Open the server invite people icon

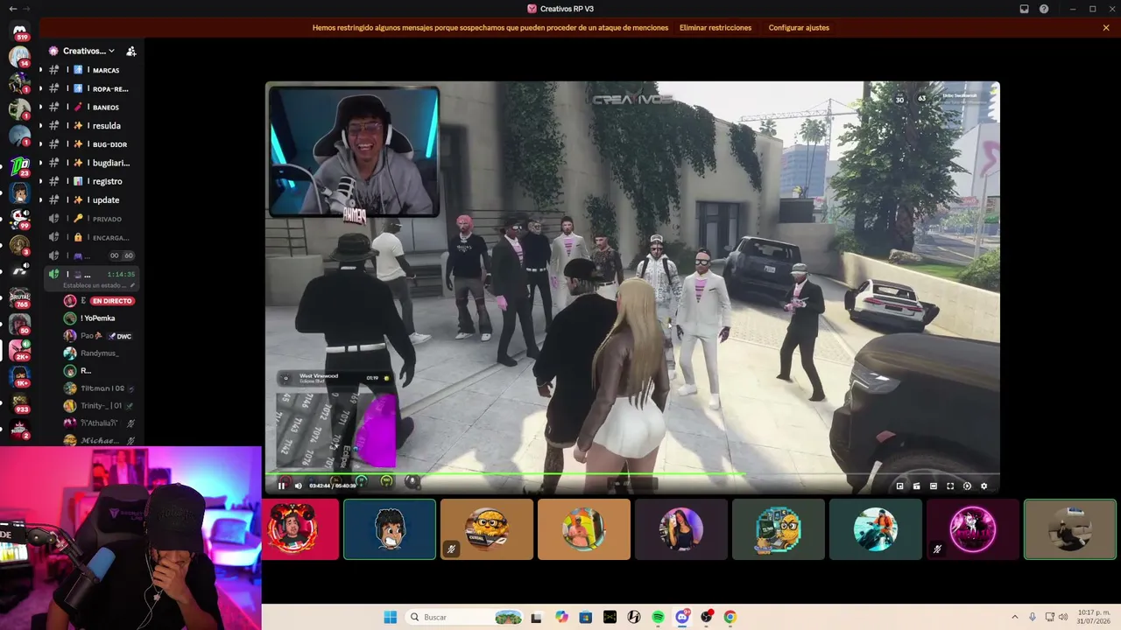[x=131, y=51]
